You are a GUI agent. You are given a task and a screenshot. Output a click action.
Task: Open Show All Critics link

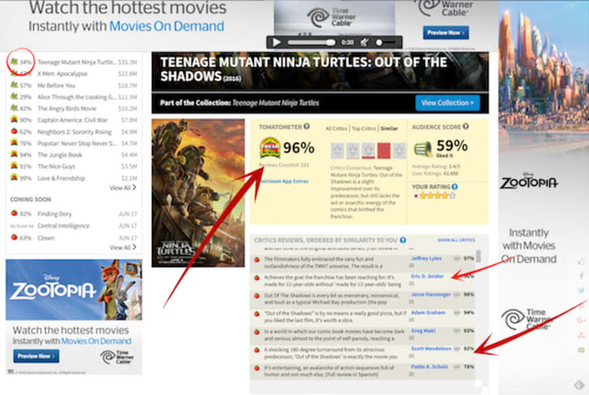(456, 240)
